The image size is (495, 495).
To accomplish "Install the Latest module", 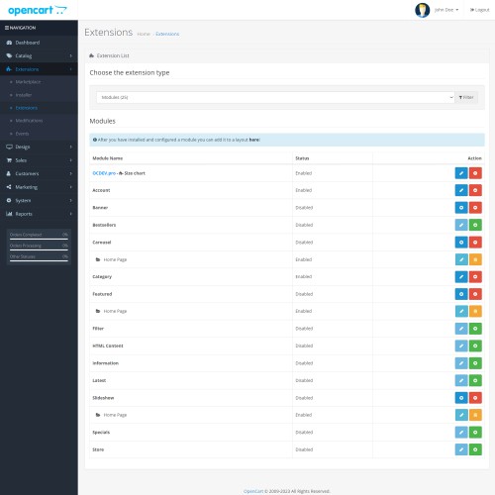I will (x=475, y=380).
